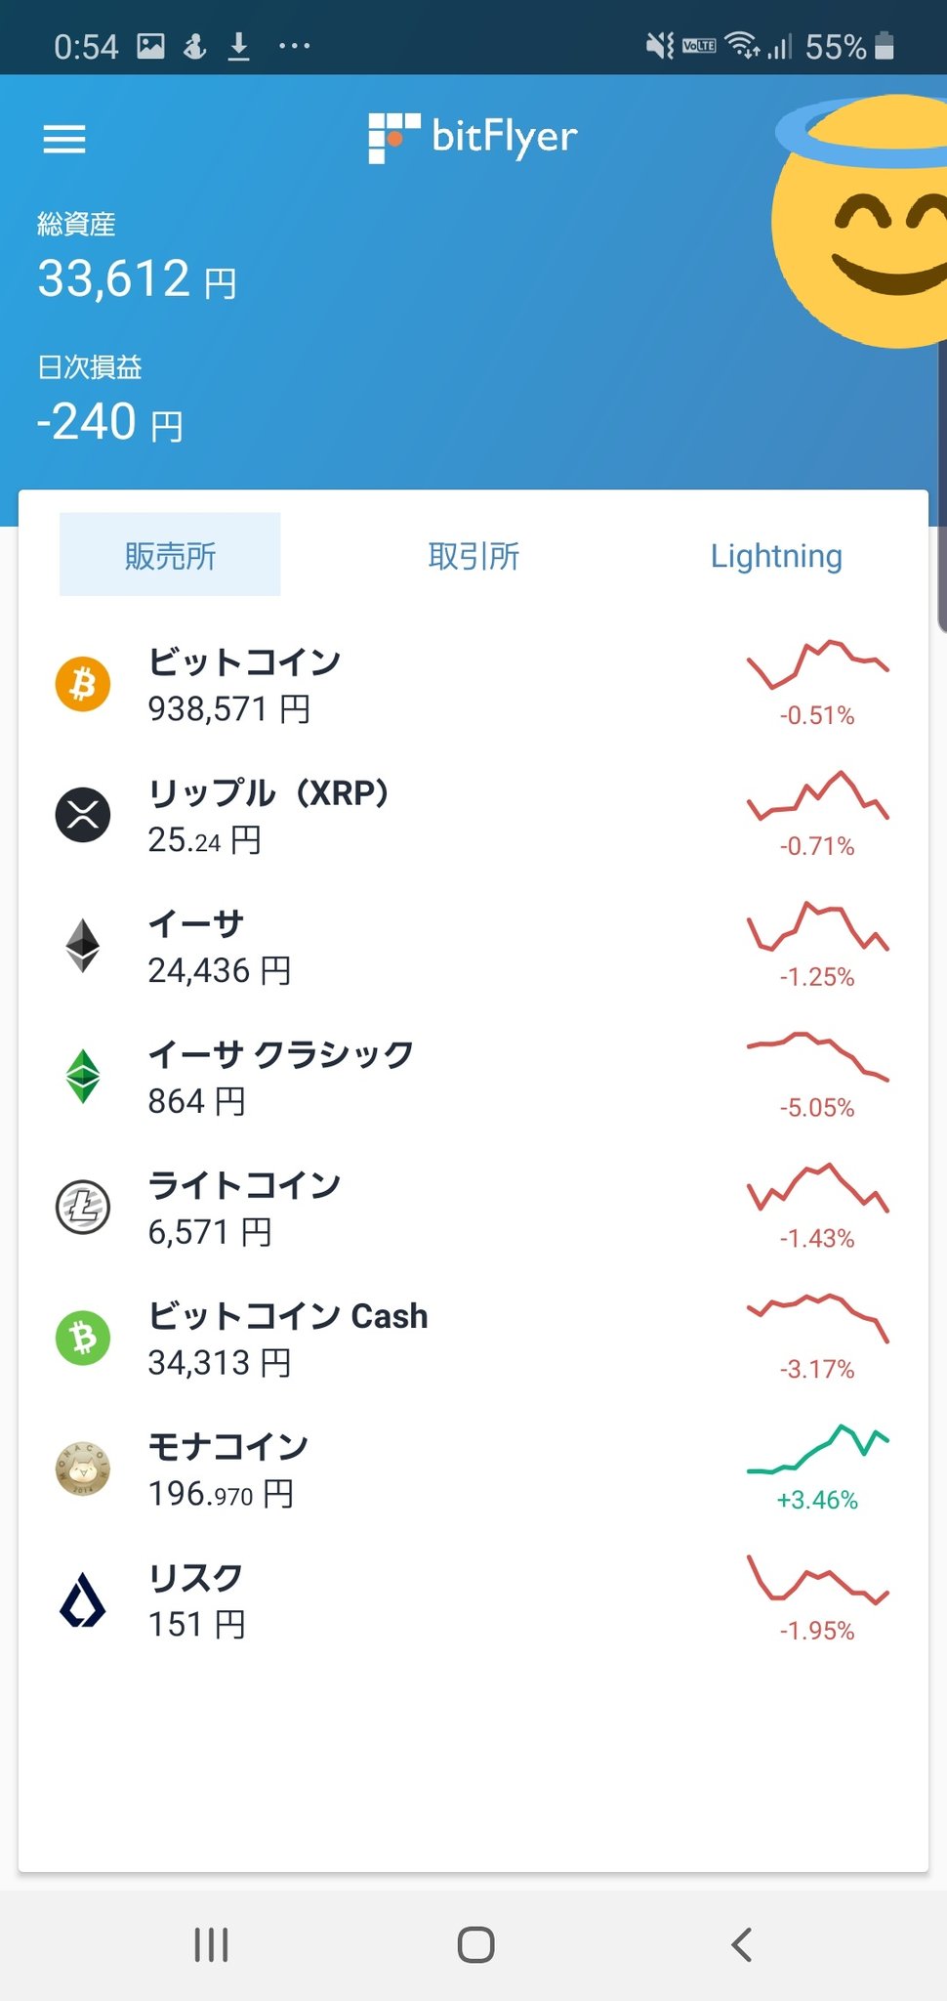
Task: Open the Lightning tab
Action: [776, 555]
